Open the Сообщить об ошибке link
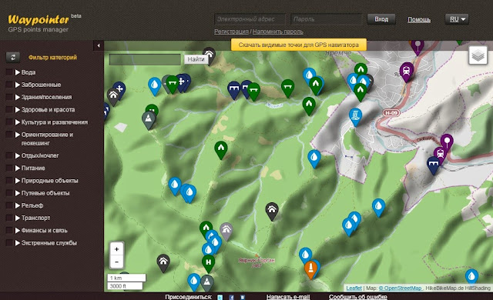The width and height of the screenshot is (493, 300). pyautogui.click(x=357, y=297)
